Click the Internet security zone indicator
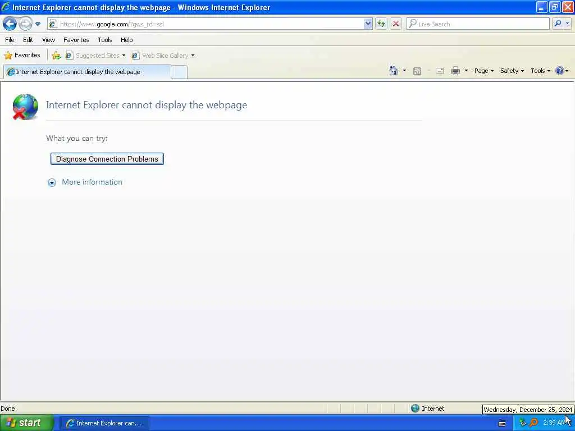Image resolution: width=575 pixels, height=431 pixels. tap(428, 409)
